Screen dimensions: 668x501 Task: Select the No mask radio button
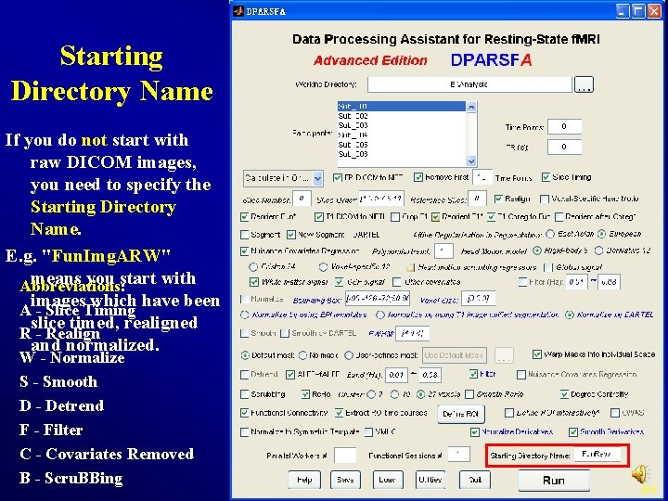302,354
